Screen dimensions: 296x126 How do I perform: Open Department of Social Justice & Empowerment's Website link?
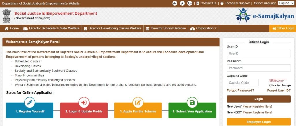[x=41, y=3]
